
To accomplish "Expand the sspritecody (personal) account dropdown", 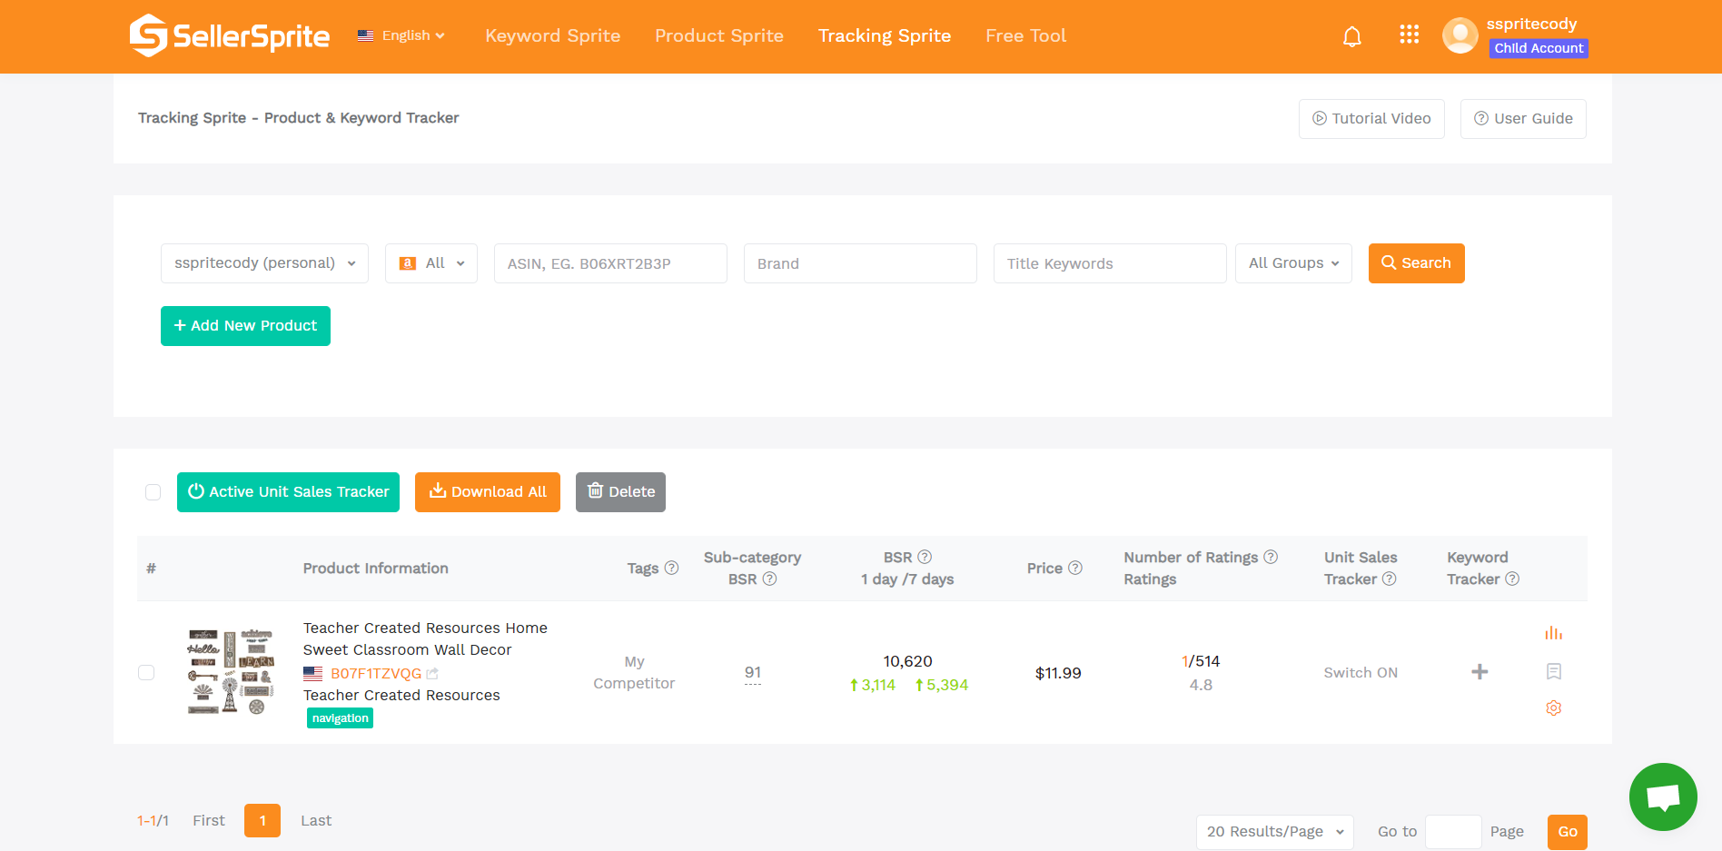I will pos(264,263).
